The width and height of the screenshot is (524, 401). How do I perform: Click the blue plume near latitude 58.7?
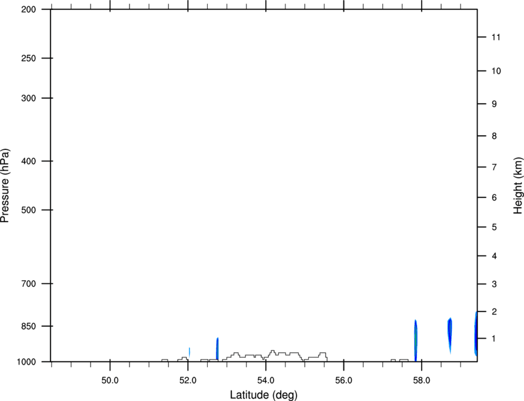[x=450, y=335]
